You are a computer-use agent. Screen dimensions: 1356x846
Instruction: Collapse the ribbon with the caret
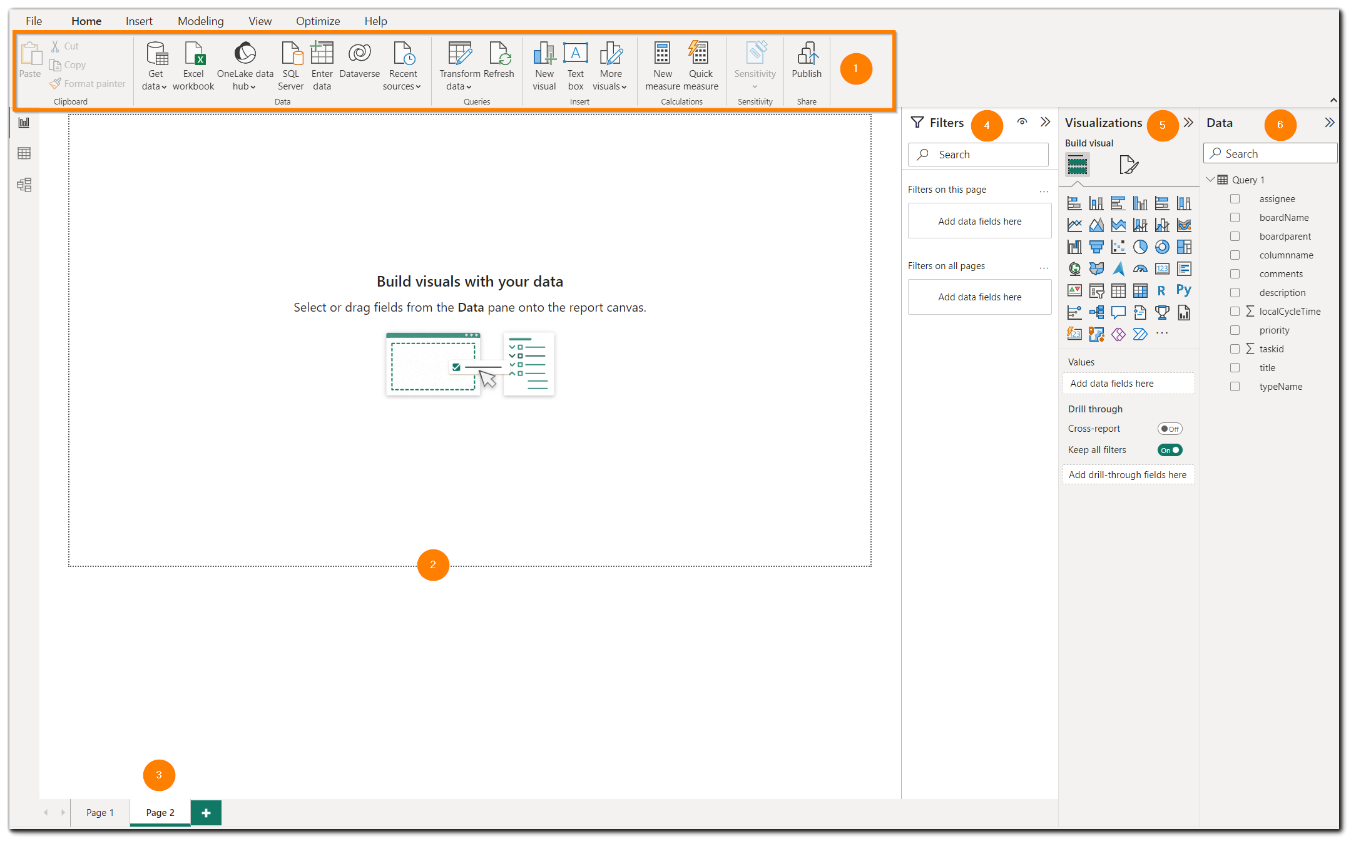pos(1333,100)
